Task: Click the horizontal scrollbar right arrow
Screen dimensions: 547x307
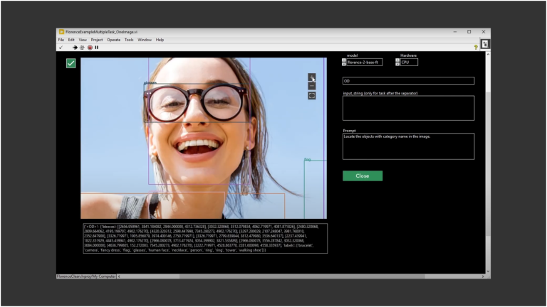Action: click(x=483, y=276)
